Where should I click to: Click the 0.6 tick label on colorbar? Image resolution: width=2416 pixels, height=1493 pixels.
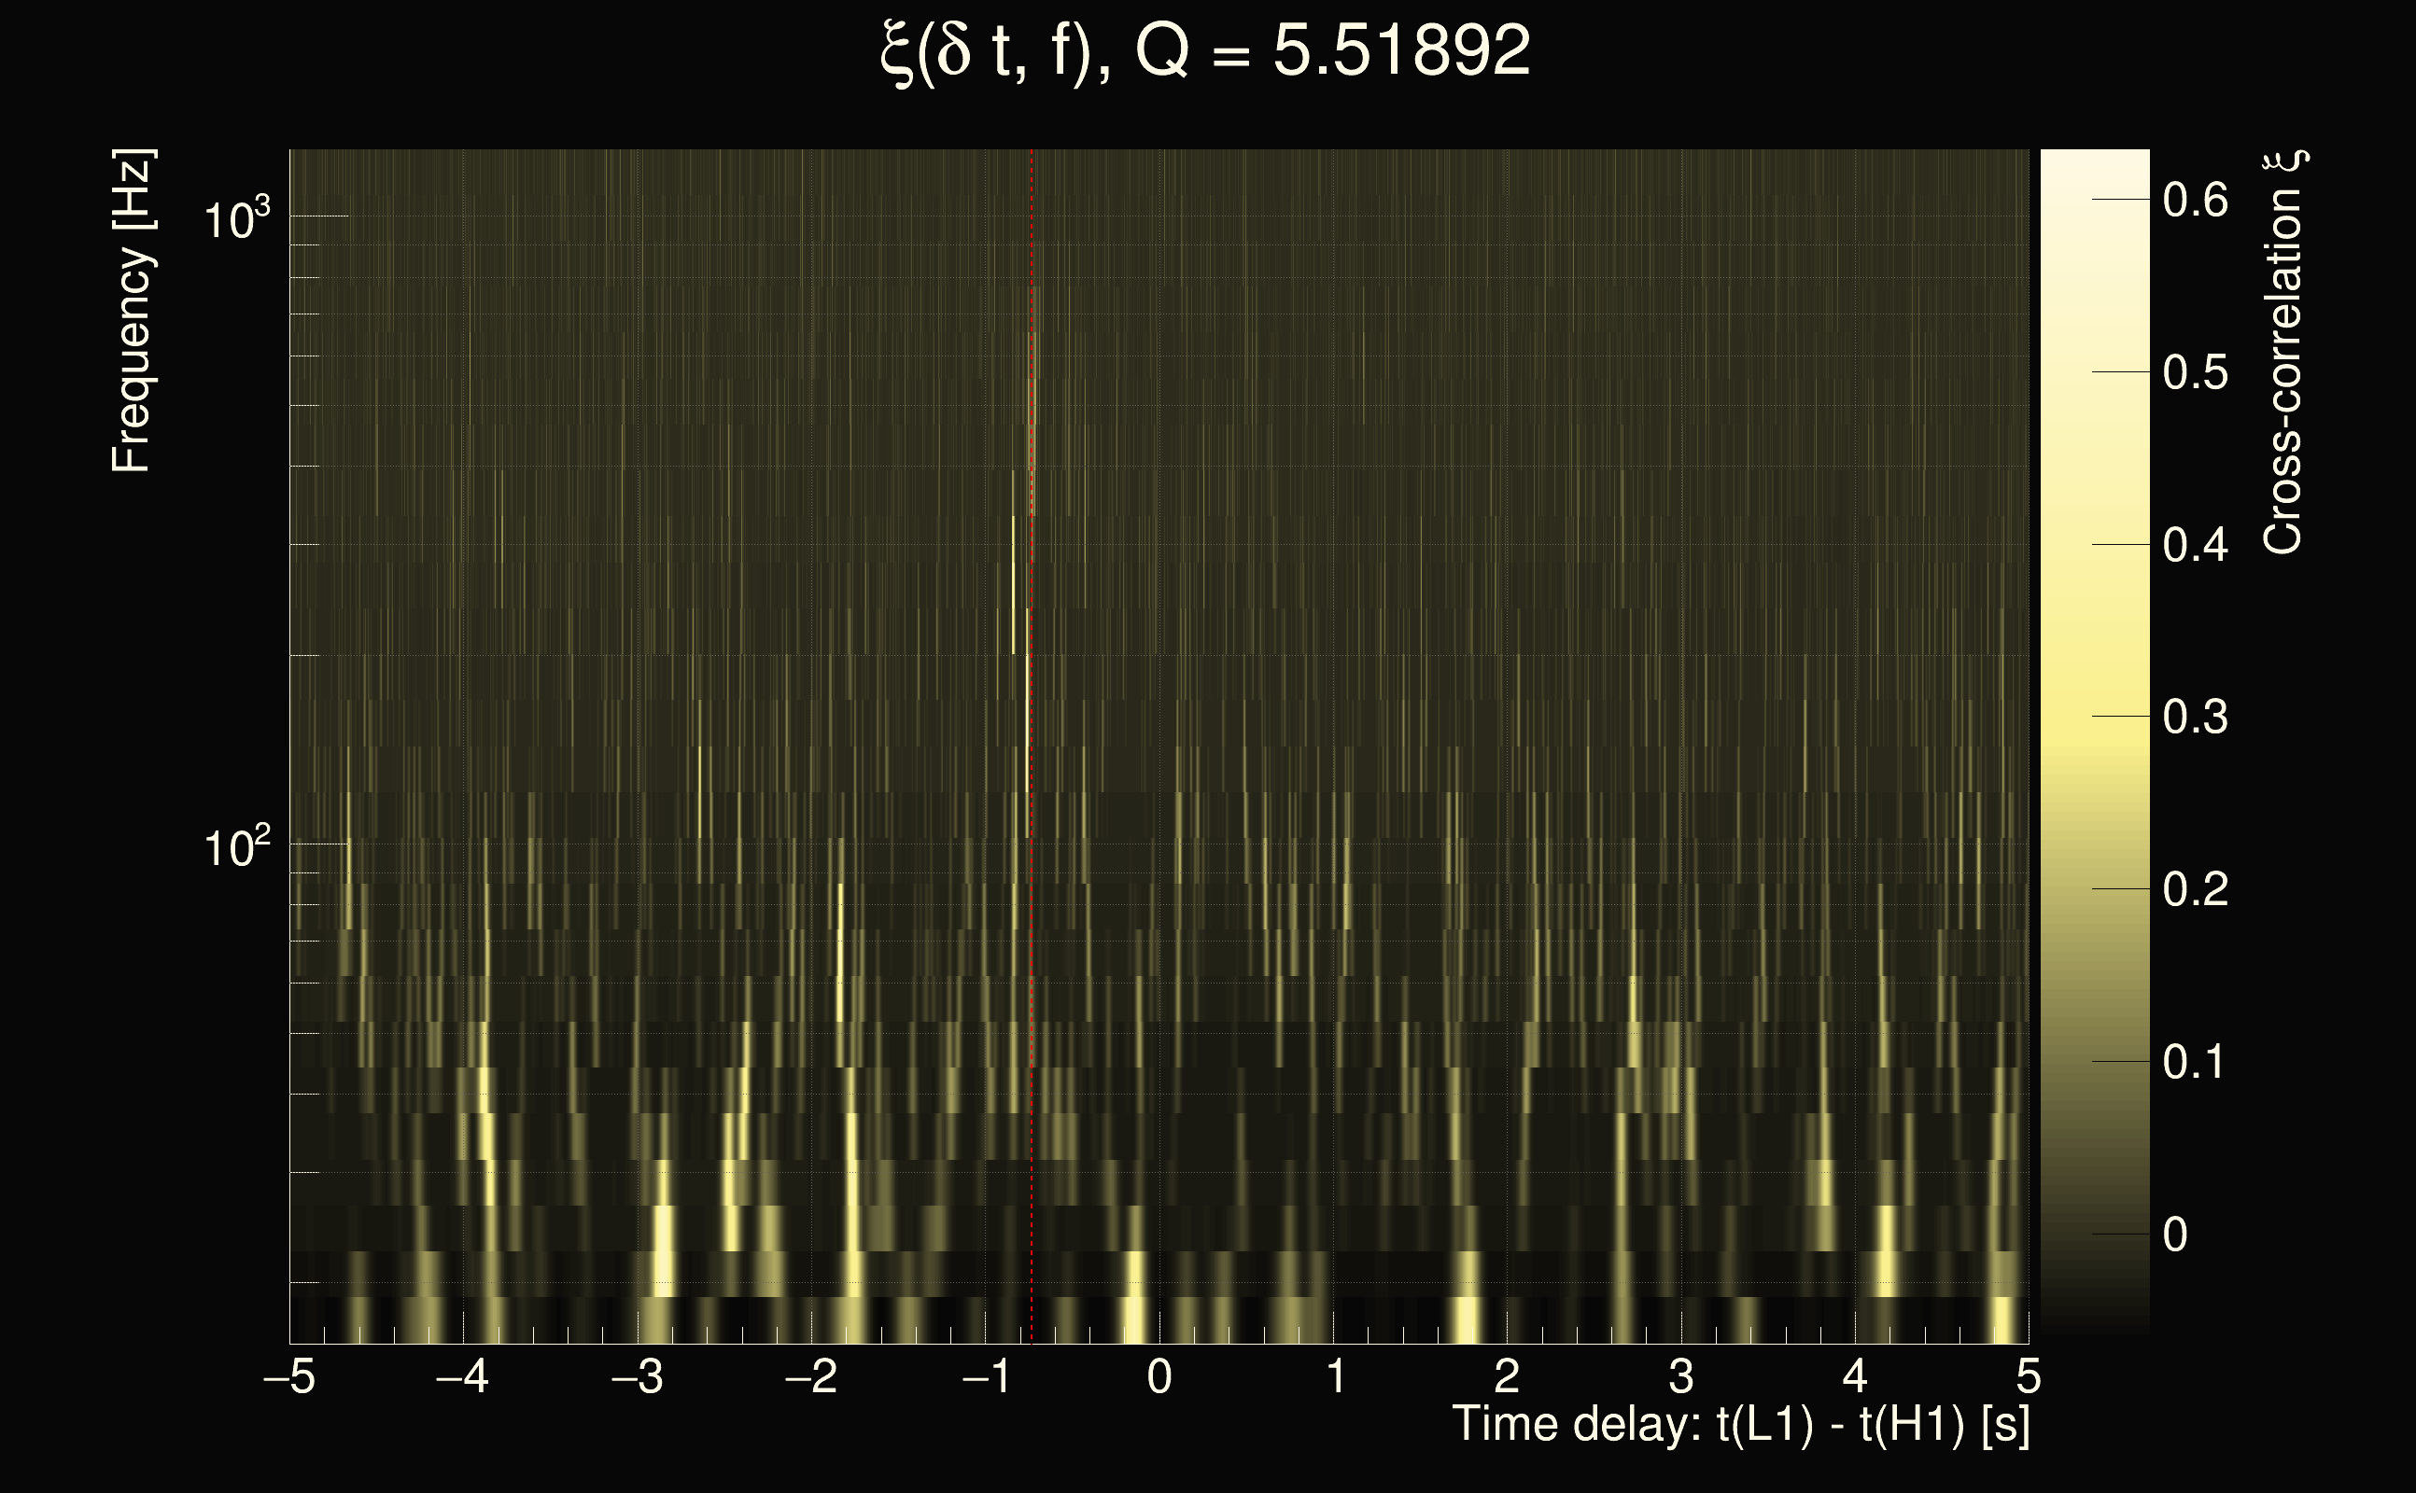tap(2195, 201)
